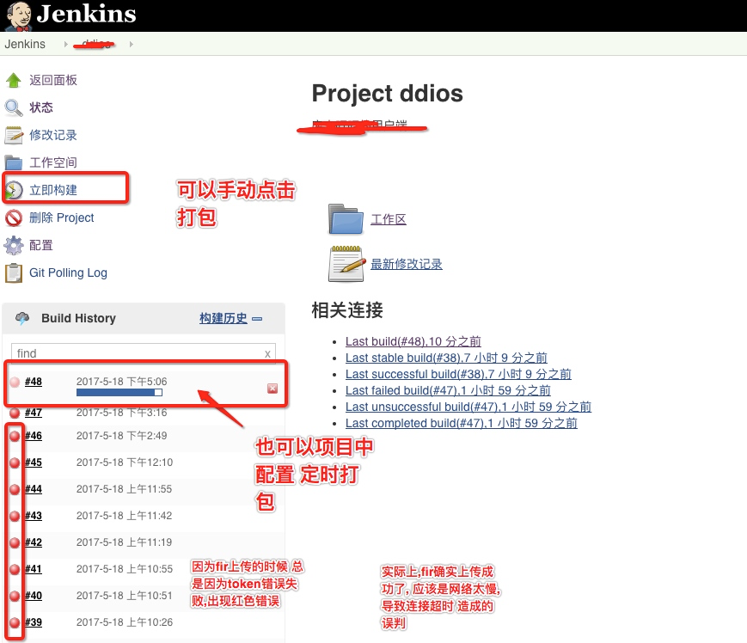
Task: Open 工作空间 in the side menu
Action: click(x=53, y=162)
